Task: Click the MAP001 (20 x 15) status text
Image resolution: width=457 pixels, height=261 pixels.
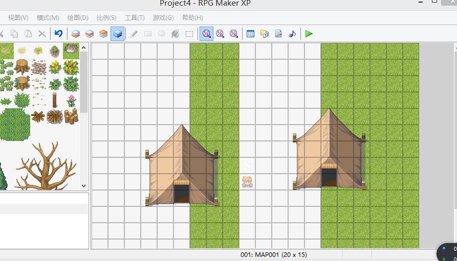Action: (274, 254)
